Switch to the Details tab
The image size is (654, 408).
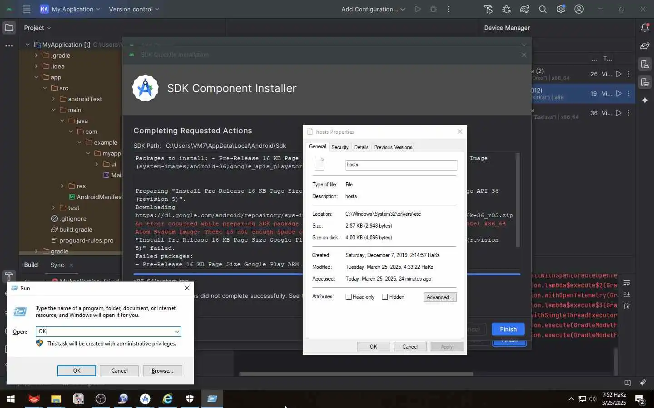pos(361,147)
